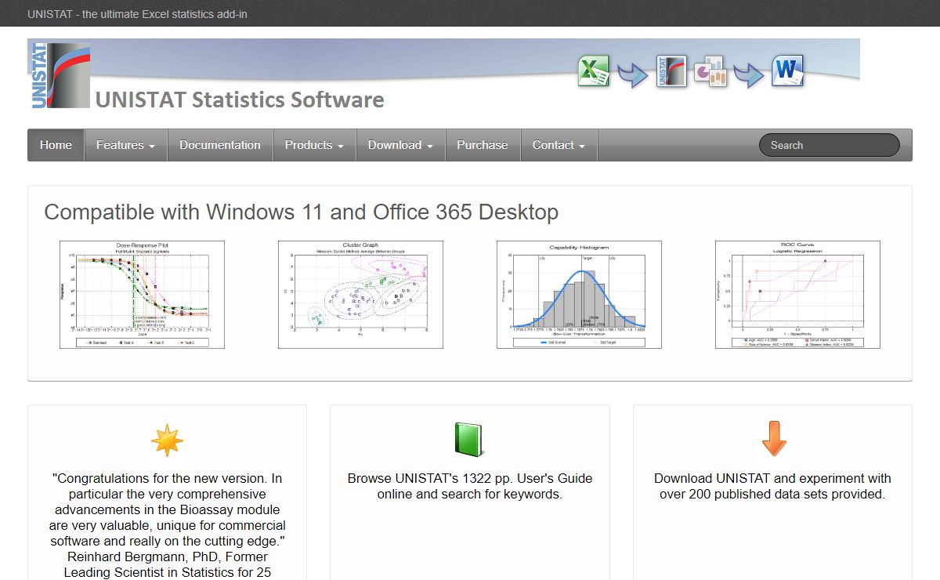
Task: Expand the Products dropdown menu
Action: (314, 145)
